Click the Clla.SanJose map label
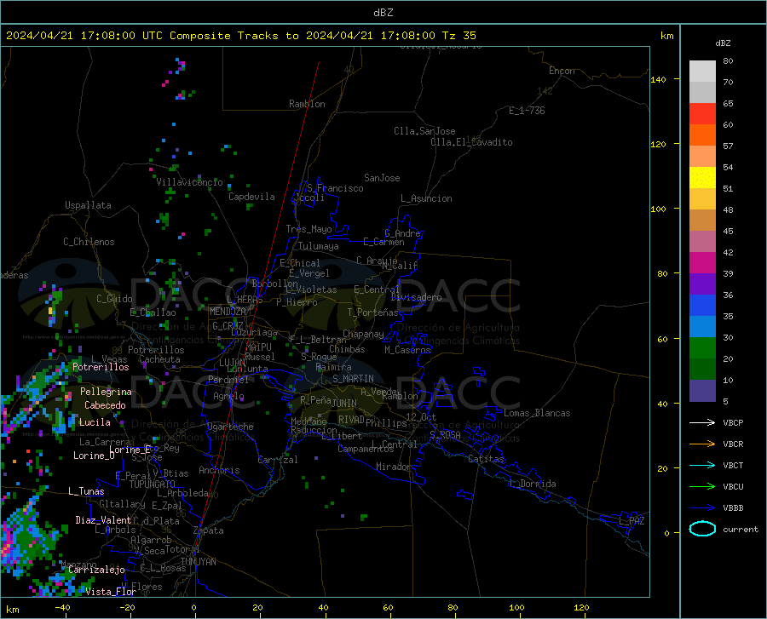767x619 pixels. coord(424,131)
